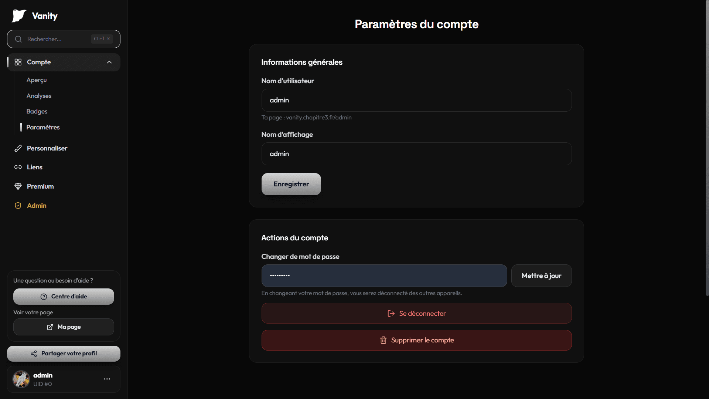Collapse the Compte section chevron
This screenshot has height=399, width=709.
point(109,62)
